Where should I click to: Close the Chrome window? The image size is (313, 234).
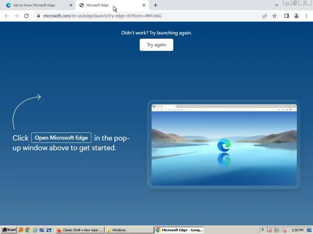click(x=305, y=2)
